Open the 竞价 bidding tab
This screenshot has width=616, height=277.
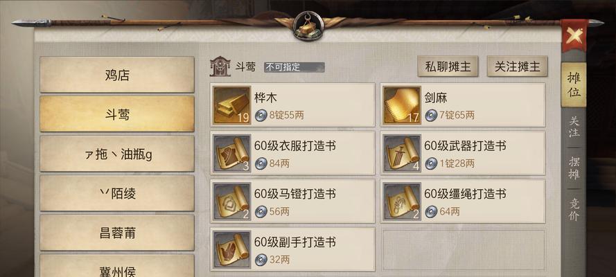pos(574,209)
